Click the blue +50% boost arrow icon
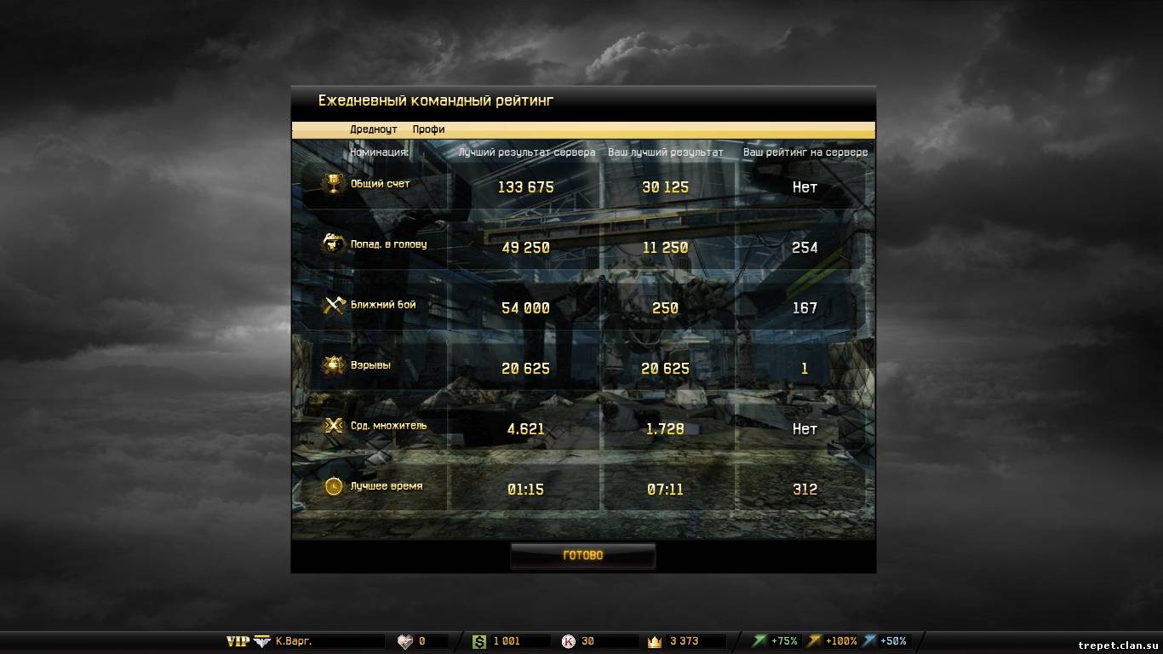 pos(869,641)
